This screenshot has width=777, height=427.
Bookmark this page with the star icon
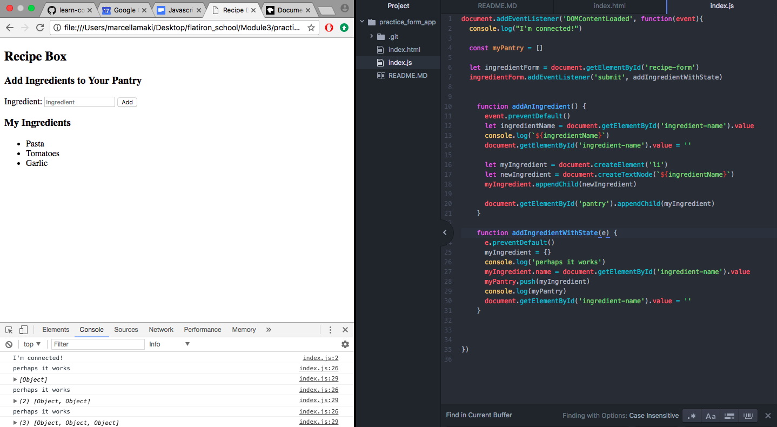pos(311,28)
